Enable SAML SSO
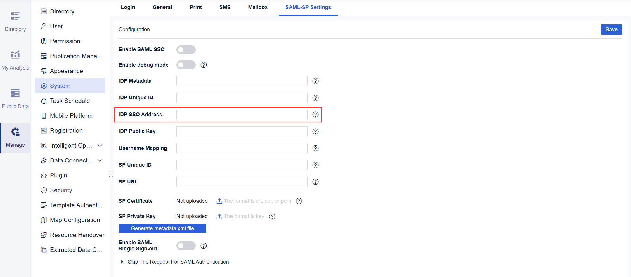This screenshot has width=631, height=277. point(186,49)
